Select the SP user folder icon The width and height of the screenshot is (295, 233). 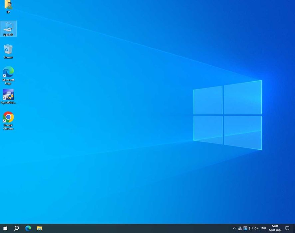[8, 7]
